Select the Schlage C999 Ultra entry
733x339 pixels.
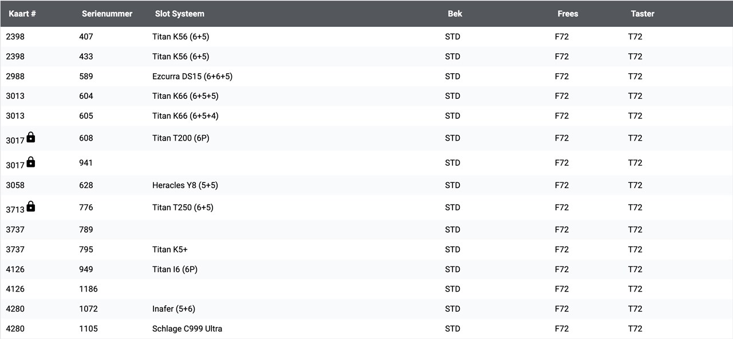(187, 329)
